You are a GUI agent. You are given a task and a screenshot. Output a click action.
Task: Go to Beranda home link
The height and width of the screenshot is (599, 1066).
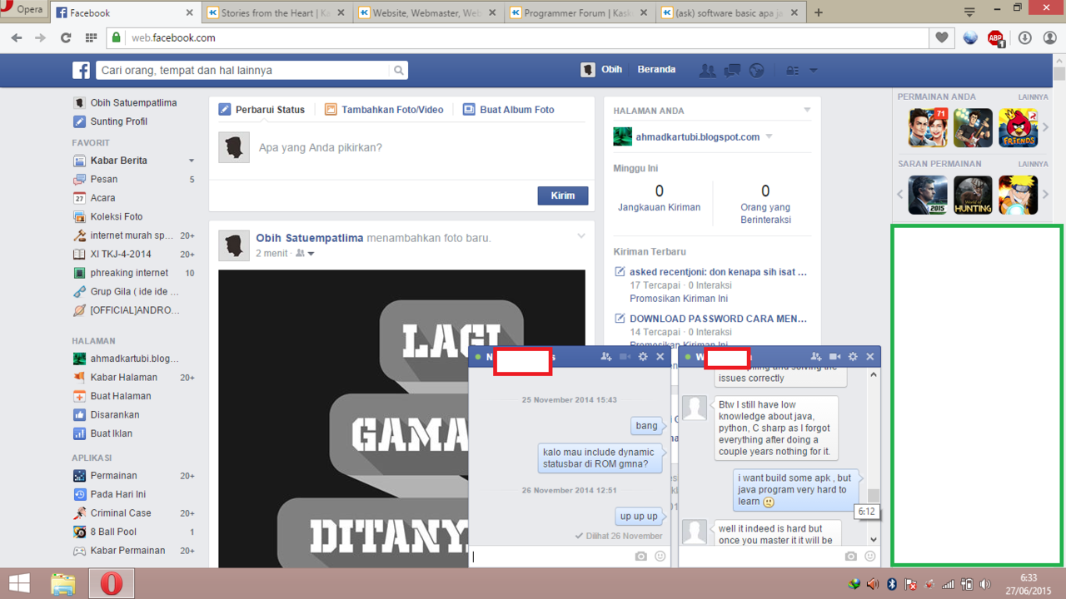pos(656,70)
